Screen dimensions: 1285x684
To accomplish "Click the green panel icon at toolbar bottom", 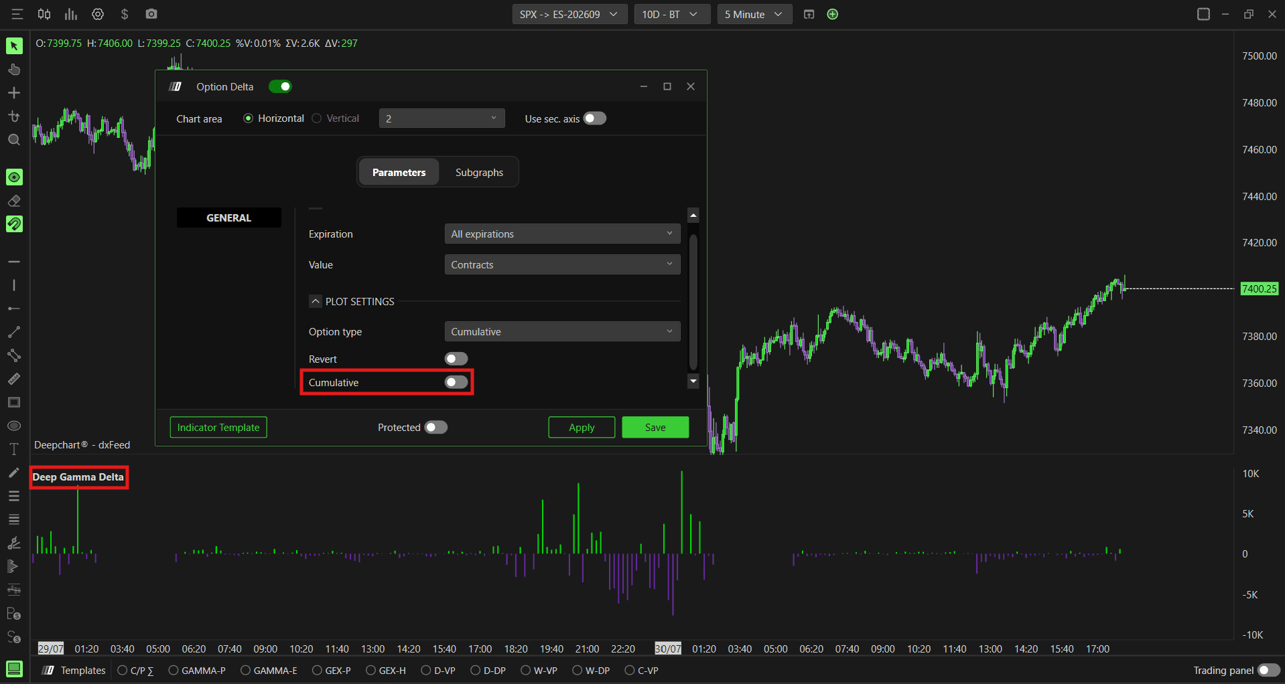I will (x=14, y=669).
